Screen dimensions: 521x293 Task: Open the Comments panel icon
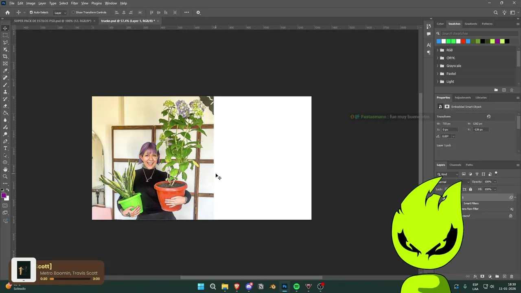click(429, 34)
